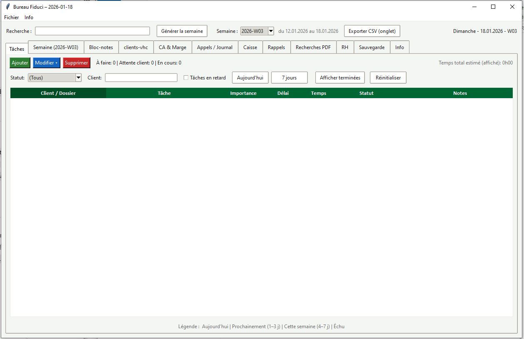Tick the 'Tâches en retard' checkbox

[186, 78]
